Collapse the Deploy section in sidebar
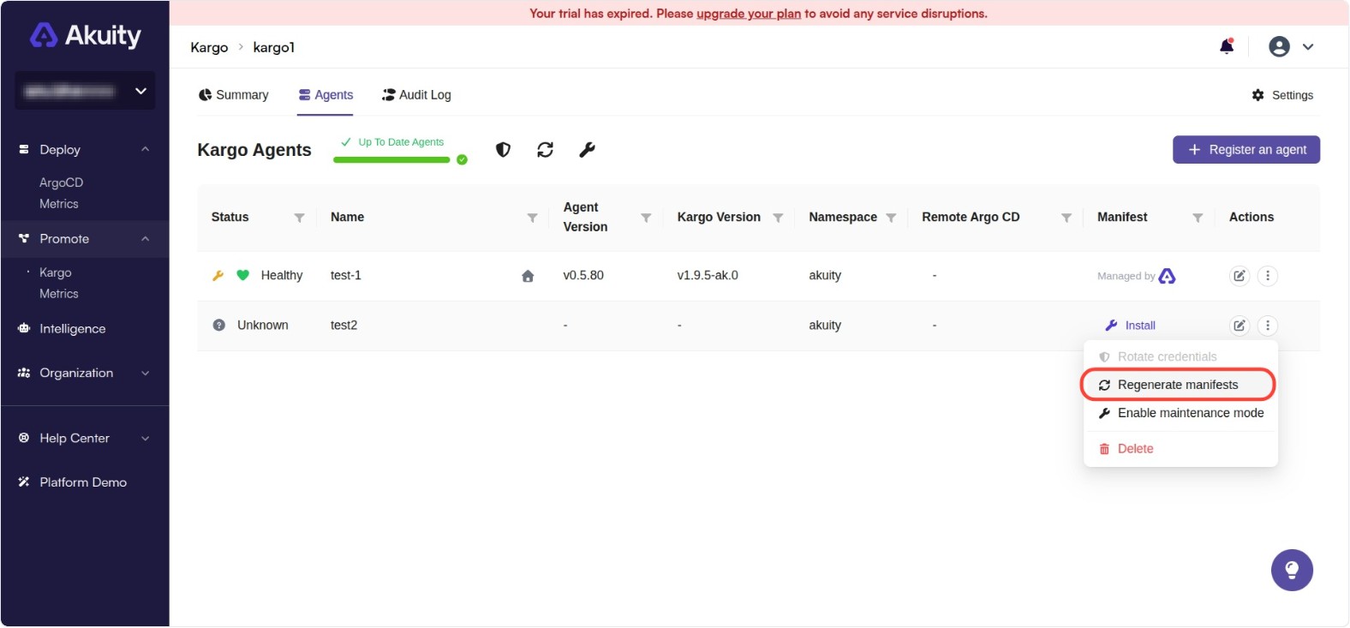 pyautogui.click(x=145, y=150)
